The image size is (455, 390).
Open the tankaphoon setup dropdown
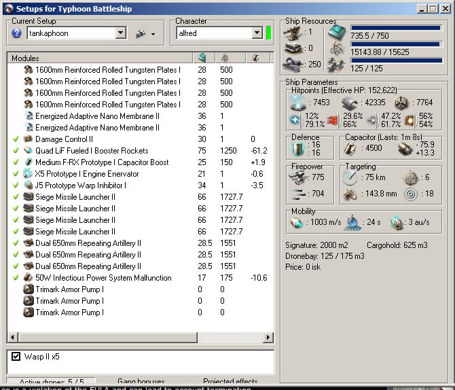click(x=120, y=33)
